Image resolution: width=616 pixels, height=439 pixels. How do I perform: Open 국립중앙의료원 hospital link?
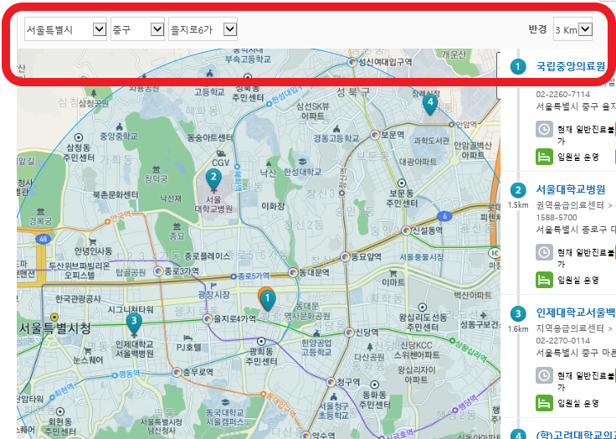click(571, 66)
